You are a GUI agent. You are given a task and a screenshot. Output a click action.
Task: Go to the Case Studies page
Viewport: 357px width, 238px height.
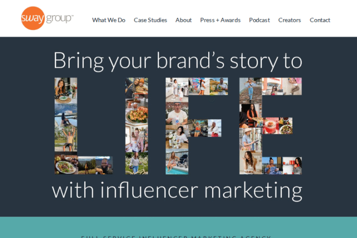tap(150, 20)
